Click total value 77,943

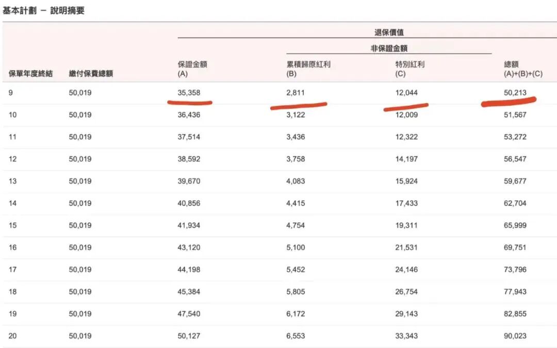tap(515, 291)
